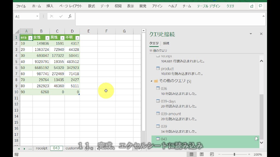Open the クエリ ribbon tab
This screenshot has width=280, height=157.
[230, 6]
